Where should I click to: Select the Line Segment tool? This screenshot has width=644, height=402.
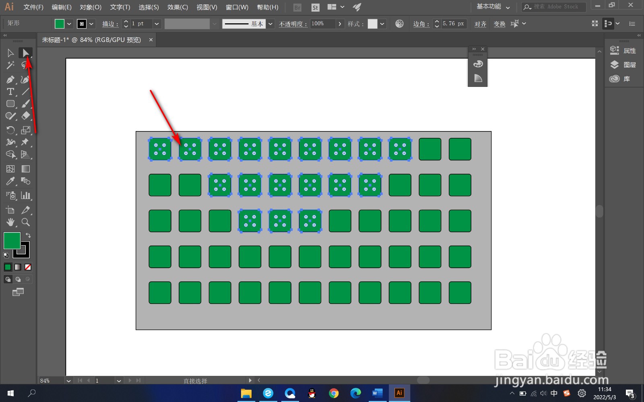[x=26, y=92]
